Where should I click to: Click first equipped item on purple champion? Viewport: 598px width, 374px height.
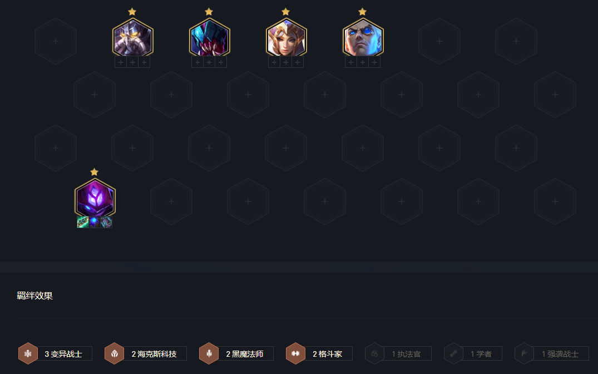click(x=83, y=222)
